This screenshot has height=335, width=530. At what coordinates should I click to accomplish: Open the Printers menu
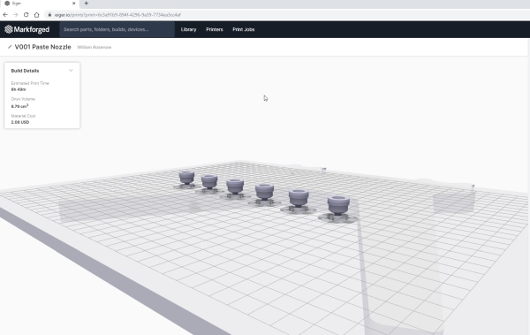215,29
